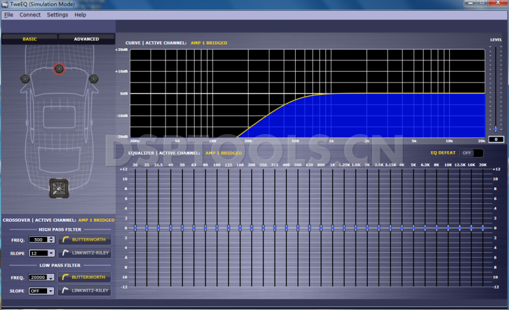Increase high pass frequency with the up arrow
Screen dimensions: 509x310
click(52, 238)
